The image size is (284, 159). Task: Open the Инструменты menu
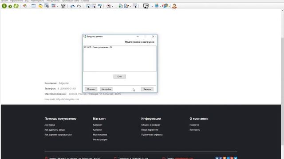pyautogui.click(x=53, y=1)
